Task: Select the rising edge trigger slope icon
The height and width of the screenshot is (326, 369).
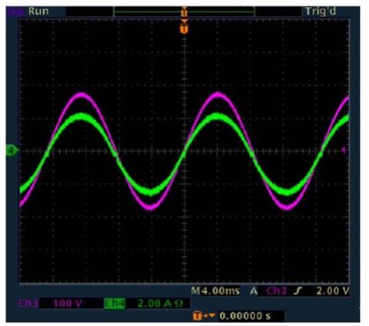Action: click(x=298, y=291)
